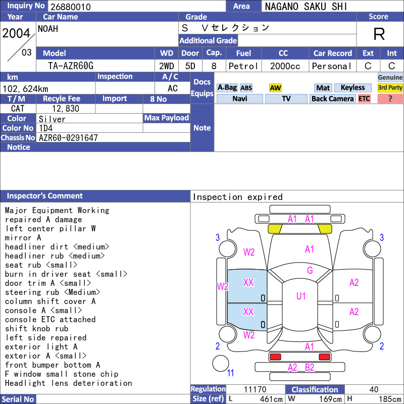Select the Back Camera equipment badge
Image resolution: width=404 pixels, height=404 pixels.
(x=332, y=98)
